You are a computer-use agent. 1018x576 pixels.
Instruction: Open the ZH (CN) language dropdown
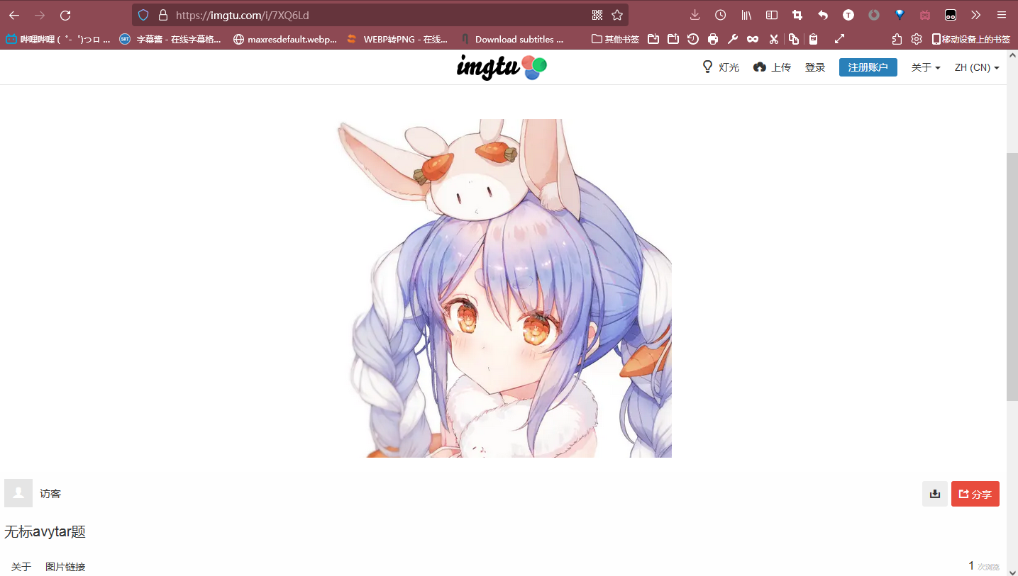click(x=977, y=67)
